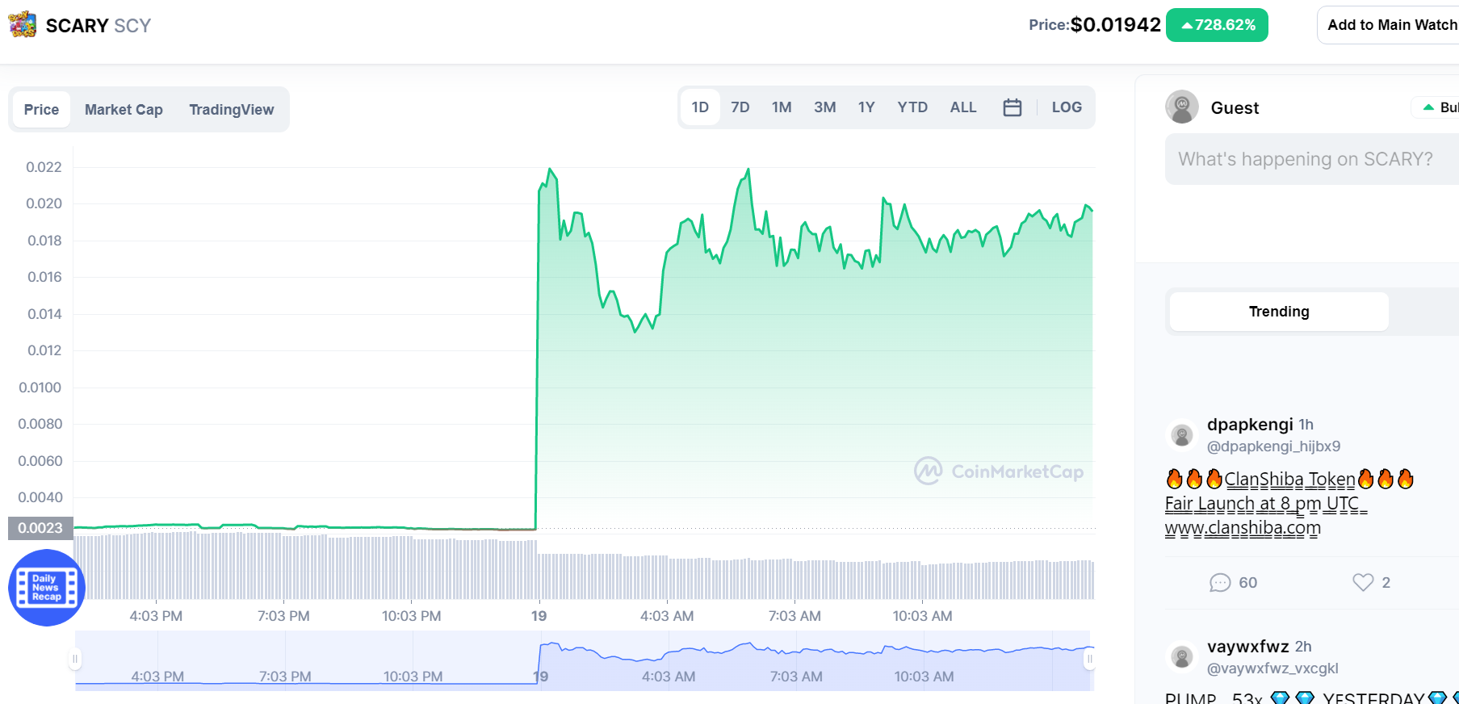
Task: Open comments on dpapkengi's post
Action: point(1233,582)
